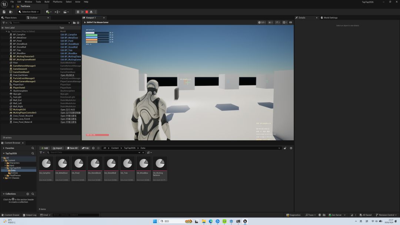Screen dimensions: 400x225
Task: Click the Import button
Action: tap(57, 148)
